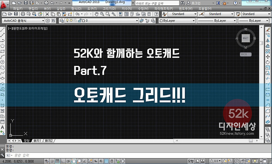Select the Spline draw tool
This screenshot has width=272, height=164.
coord(3,73)
